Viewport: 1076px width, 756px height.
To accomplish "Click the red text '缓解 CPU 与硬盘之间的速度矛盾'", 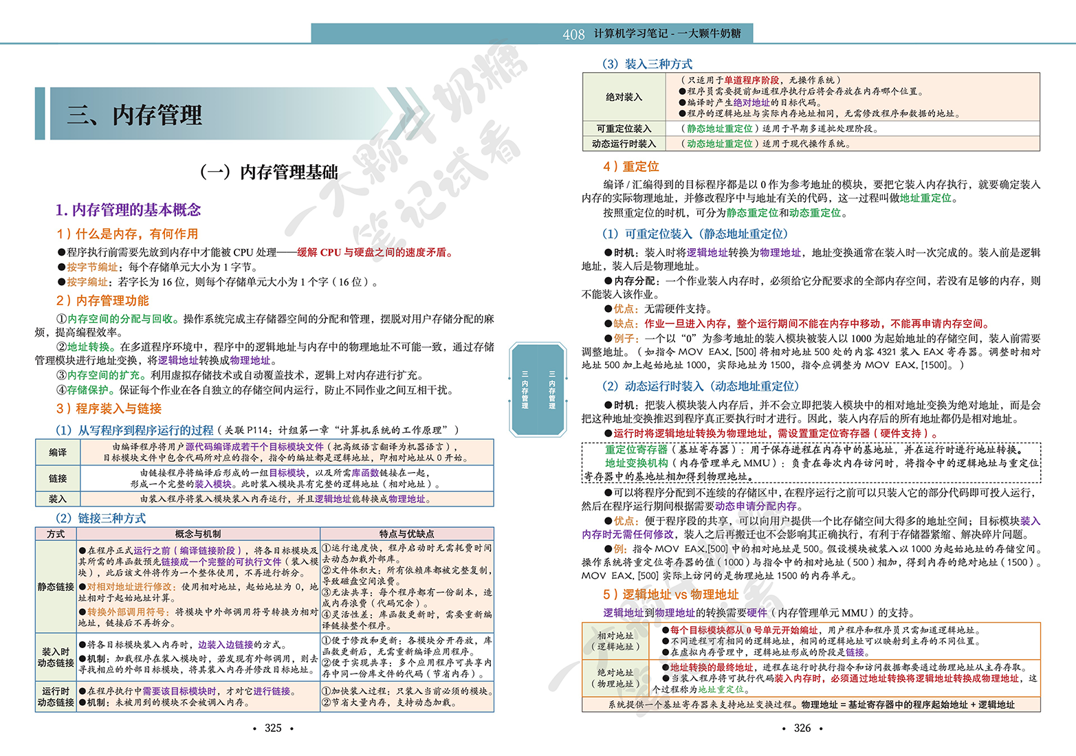I will pos(372,252).
